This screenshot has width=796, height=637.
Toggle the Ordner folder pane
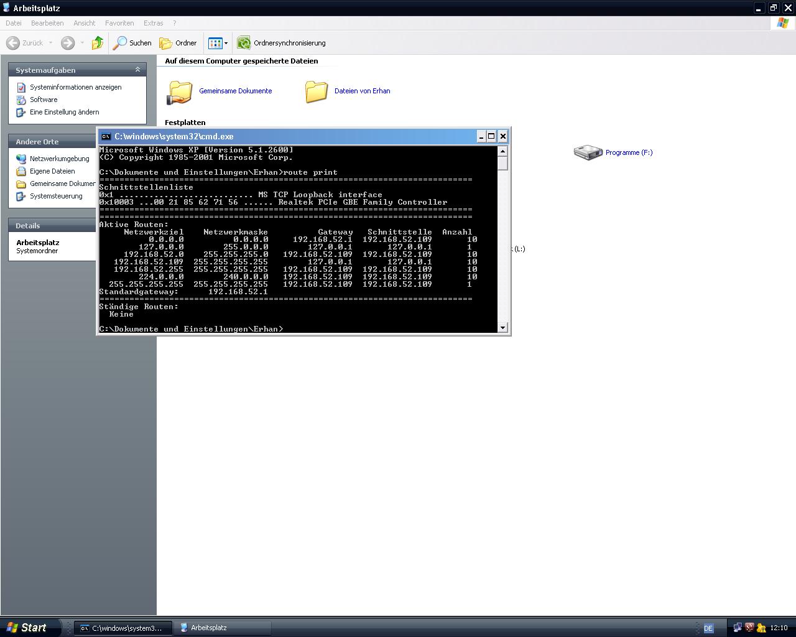[178, 43]
